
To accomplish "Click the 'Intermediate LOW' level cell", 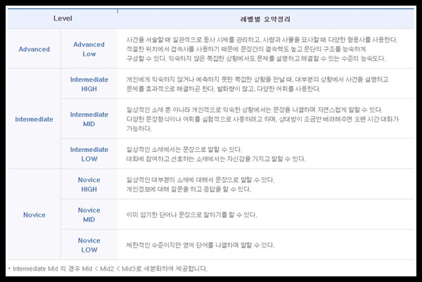I will coord(89,154).
